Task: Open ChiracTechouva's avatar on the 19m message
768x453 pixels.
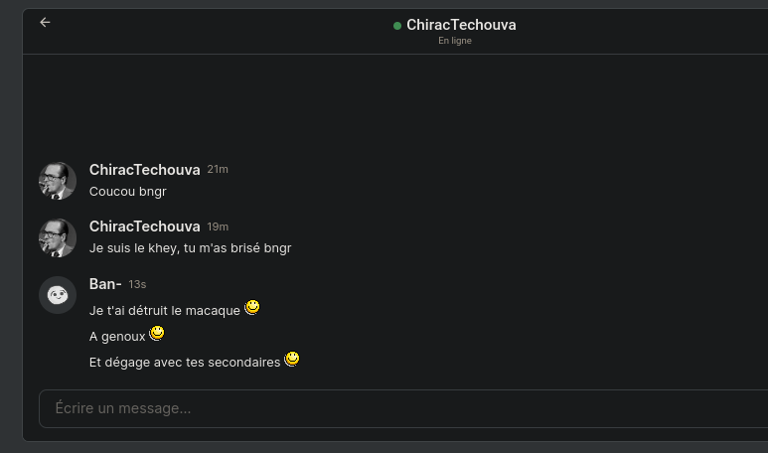Action: point(58,238)
